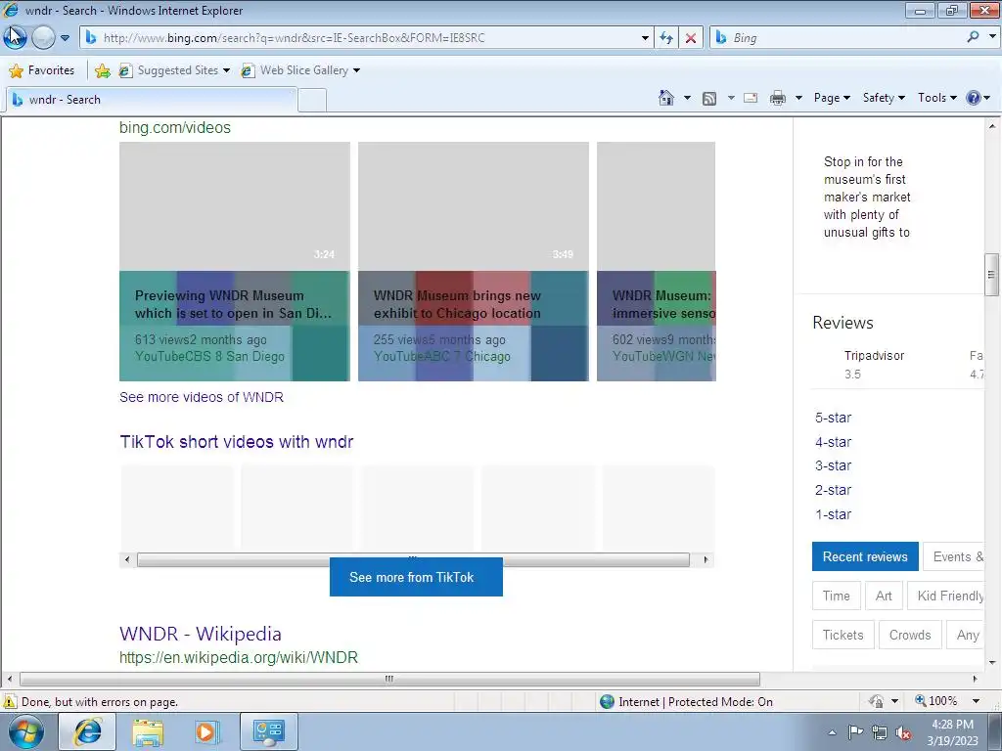Click the horizontal page scrollbar thumb

389,679
